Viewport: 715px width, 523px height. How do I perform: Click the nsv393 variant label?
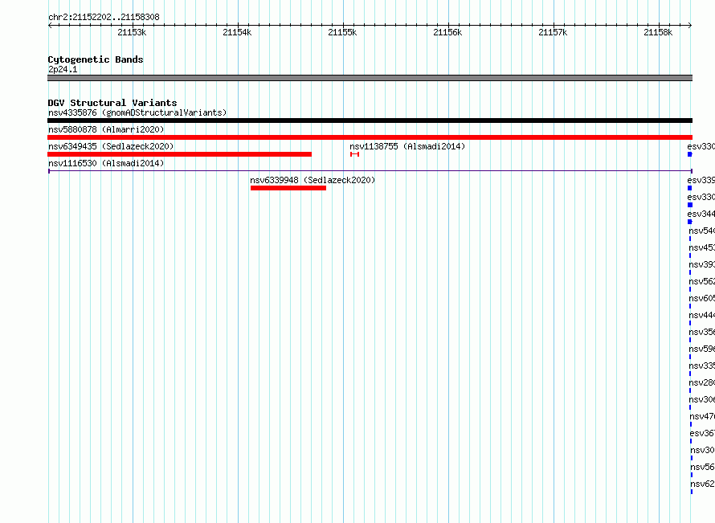(x=702, y=264)
